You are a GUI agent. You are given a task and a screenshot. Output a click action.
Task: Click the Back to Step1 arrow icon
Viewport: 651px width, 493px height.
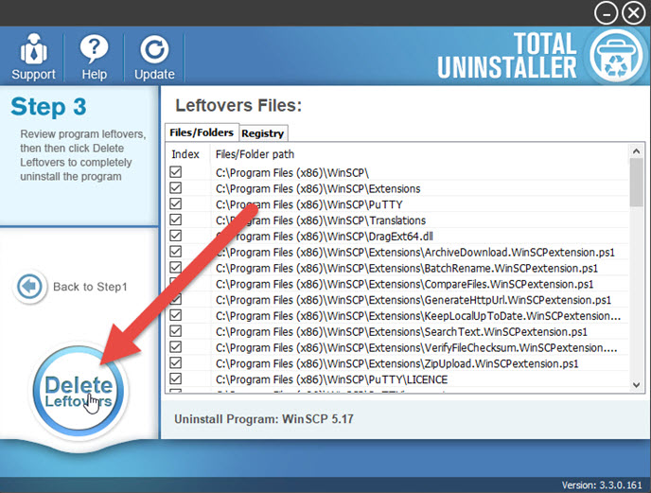pos(29,287)
